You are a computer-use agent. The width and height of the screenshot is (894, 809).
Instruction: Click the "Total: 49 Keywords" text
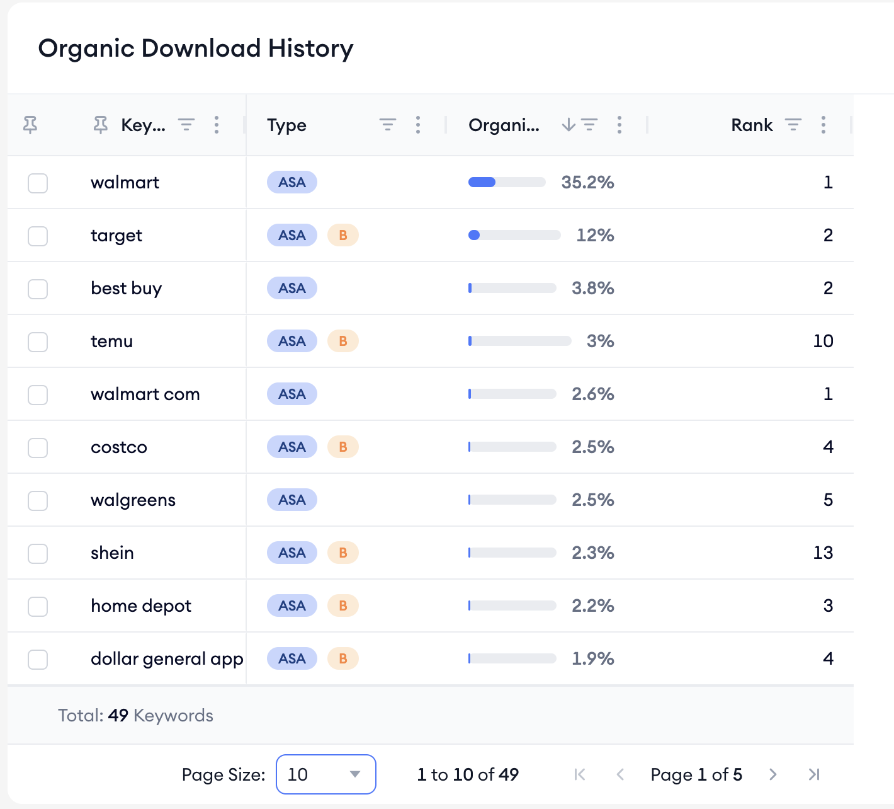pyautogui.click(x=135, y=716)
